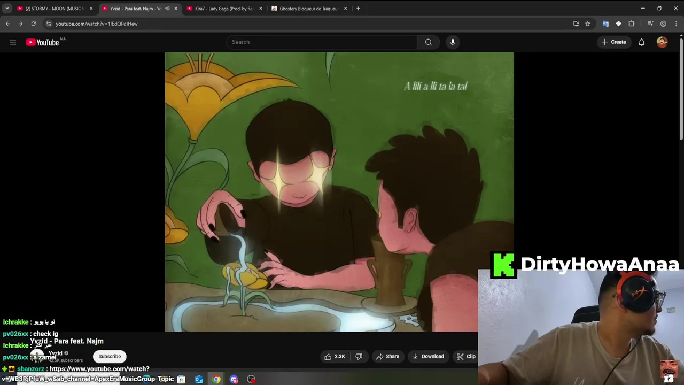Create a Clip from the video
The height and width of the screenshot is (385, 684).
(x=466, y=357)
